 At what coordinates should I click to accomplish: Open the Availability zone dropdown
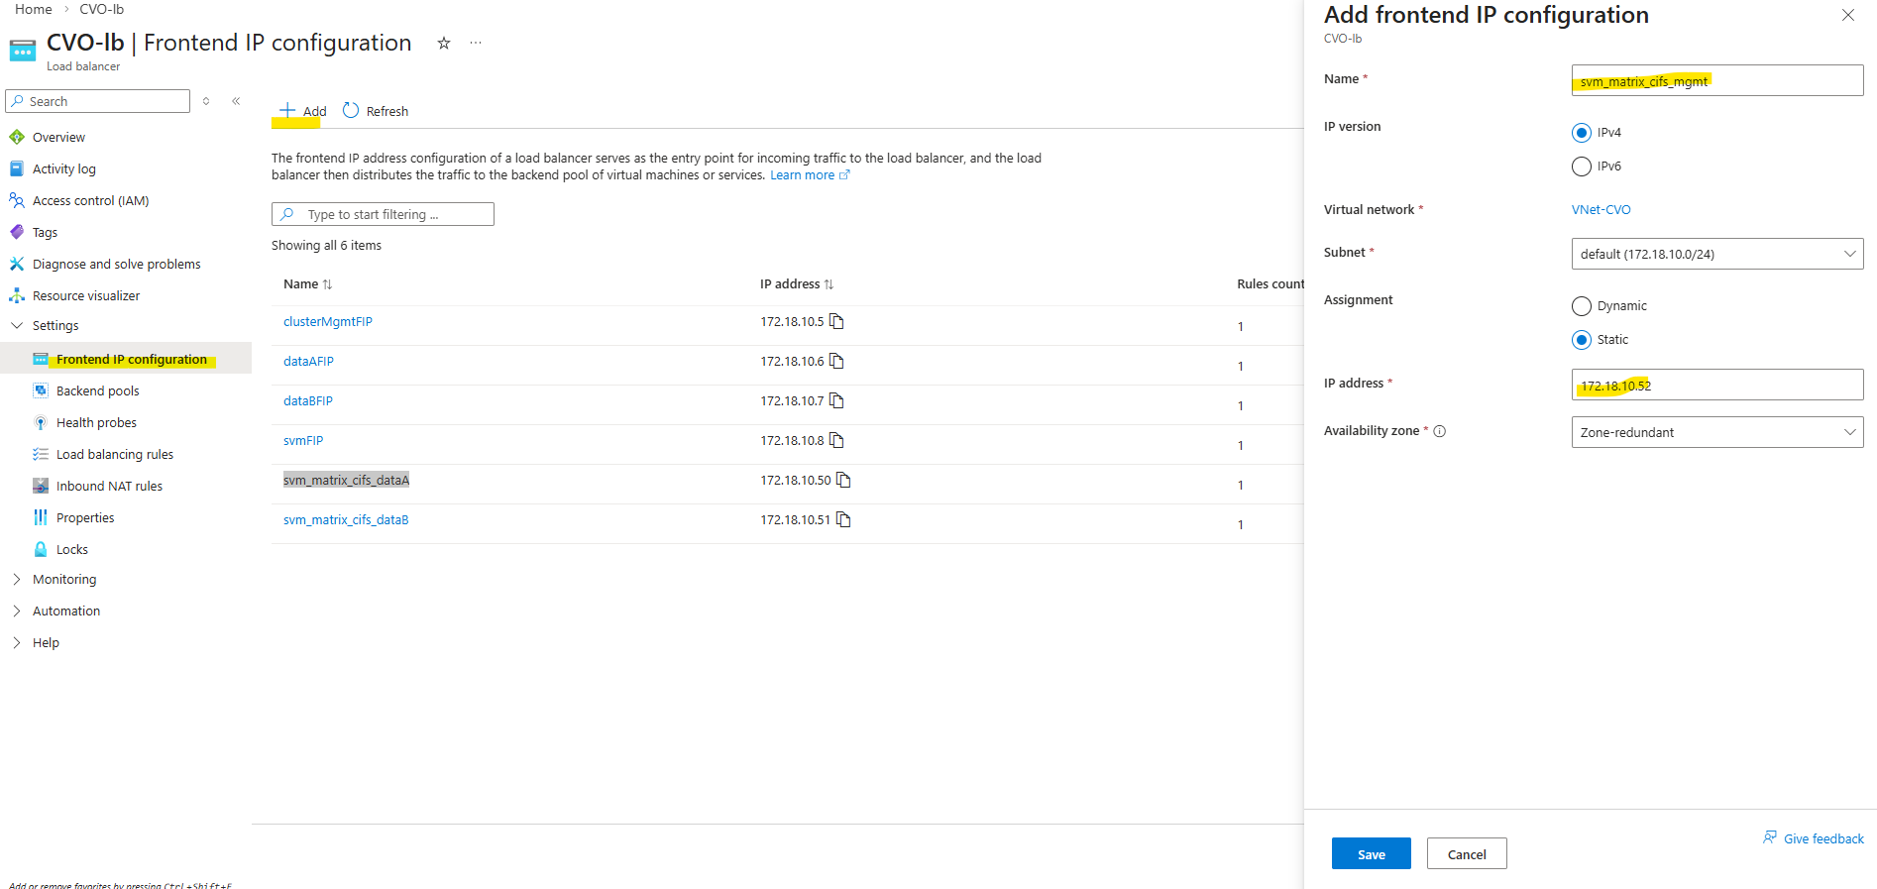[x=1717, y=432]
